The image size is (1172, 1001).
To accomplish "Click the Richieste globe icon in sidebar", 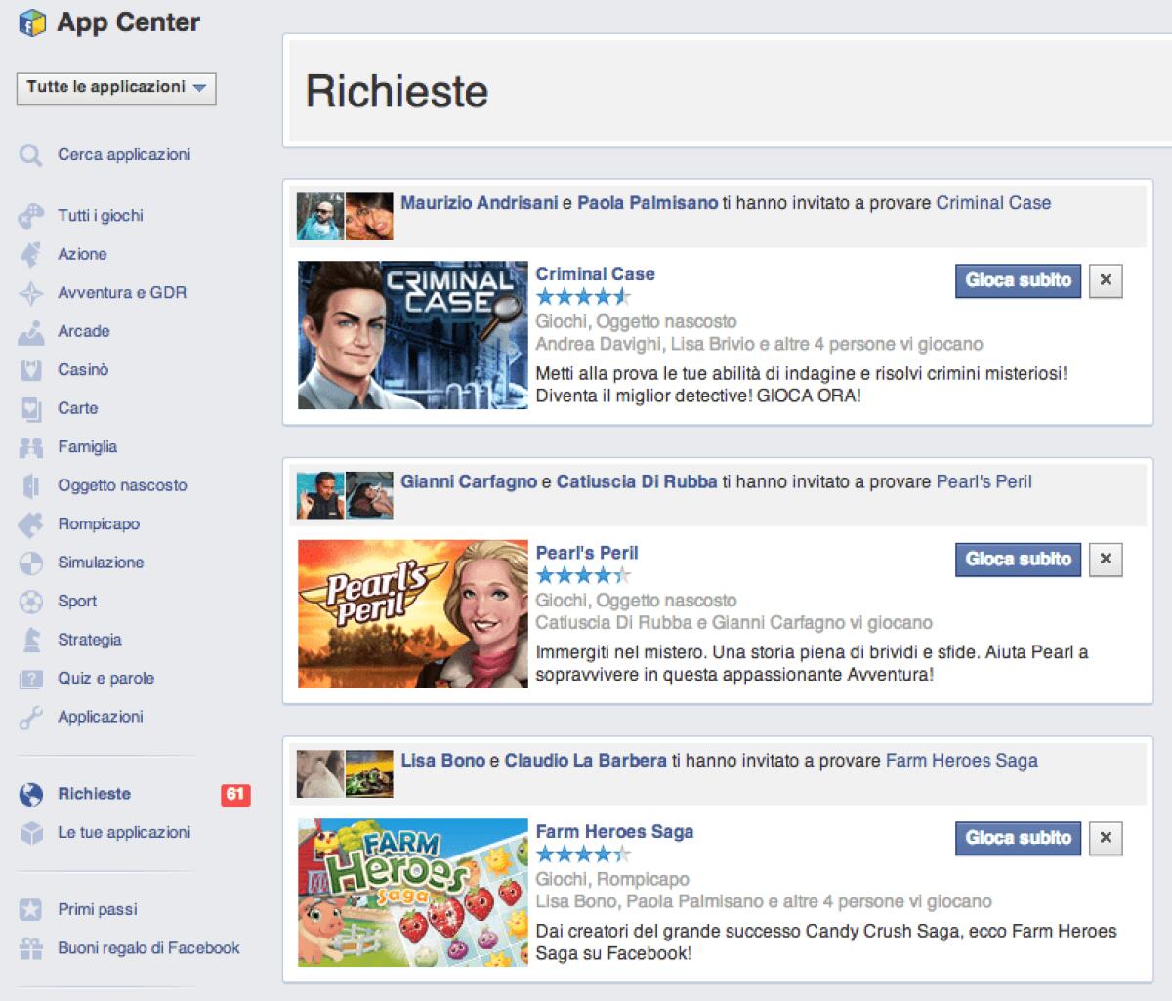I will pyautogui.click(x=30, y=794).
